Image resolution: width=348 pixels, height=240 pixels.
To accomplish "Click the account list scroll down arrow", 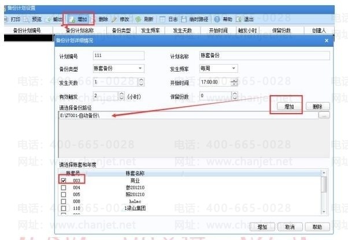I will (x=324, y=212).
